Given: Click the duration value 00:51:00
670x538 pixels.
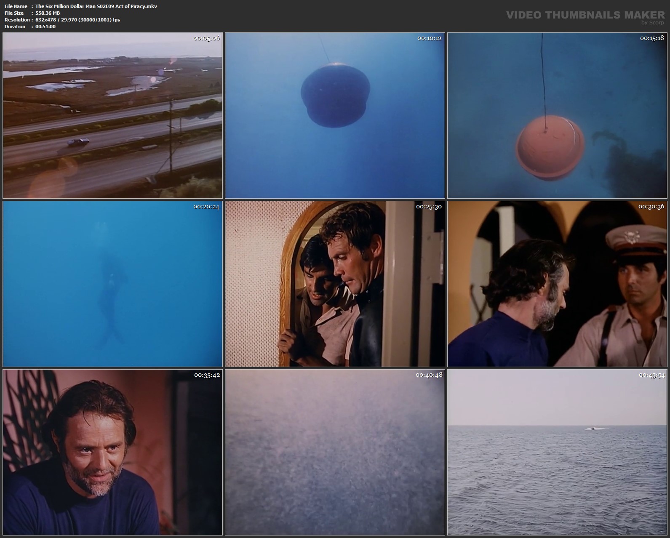Looking at the screenshot, I should pos(45,27).
